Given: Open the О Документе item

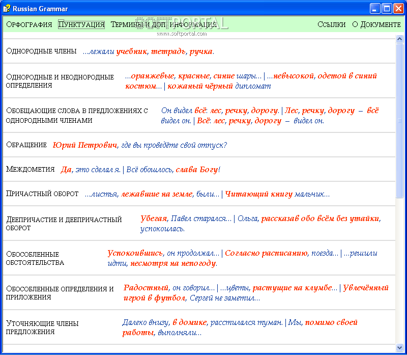Looking at the screenshot, I should coord(376,24).
